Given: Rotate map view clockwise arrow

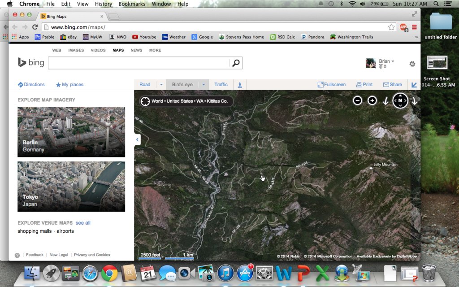Looking at the screenshot, I should tap(415, 101).
